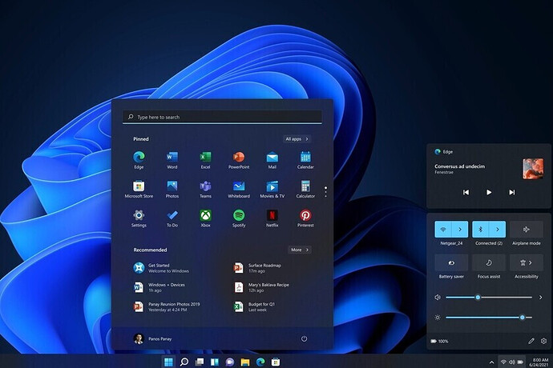Image resolution: width=553 pixels, height=368 pixels.
Task: Launch Teams from pinned apps
Action: pos(205,189)
